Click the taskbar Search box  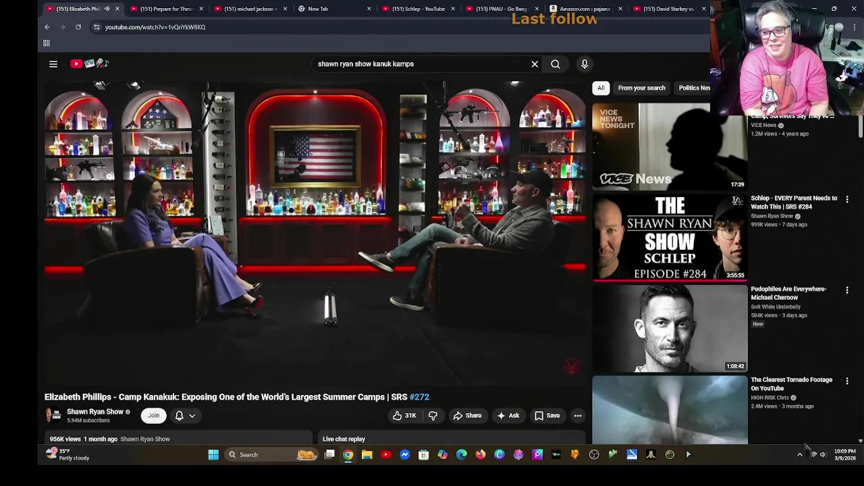(x=271, y=455)
